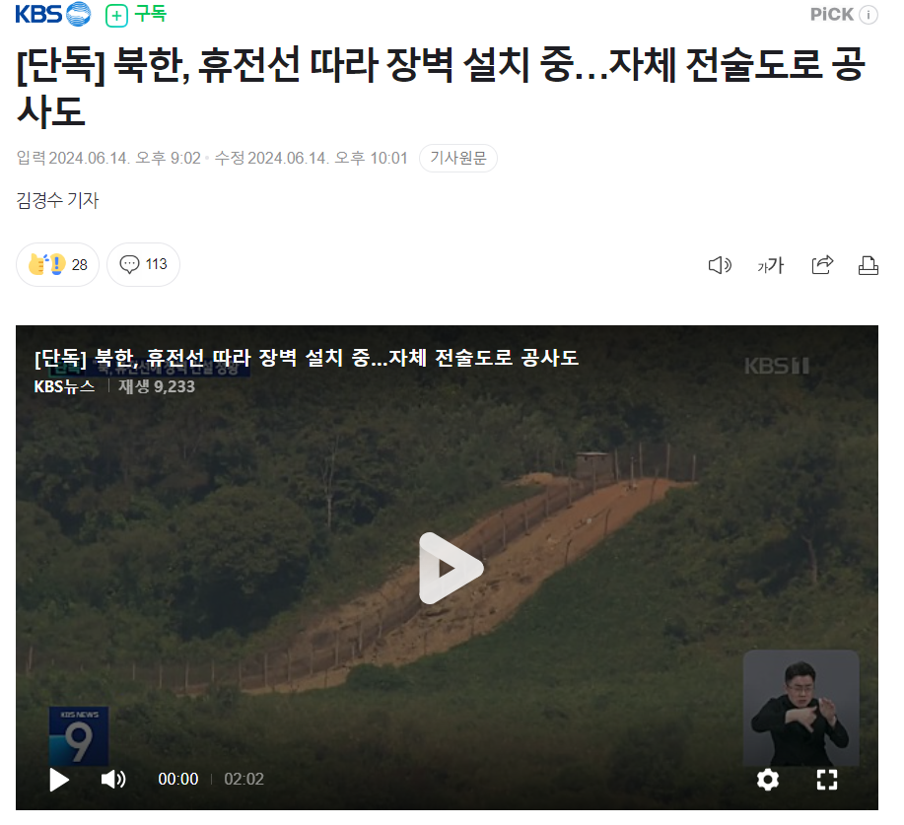Click the KBS뉴스 channel label in video
Screen dimensions: 904x825
[65, 386]
